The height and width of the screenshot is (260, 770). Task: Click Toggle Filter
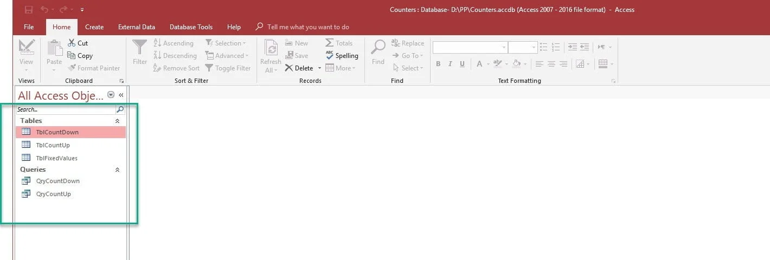pos(228,68)
